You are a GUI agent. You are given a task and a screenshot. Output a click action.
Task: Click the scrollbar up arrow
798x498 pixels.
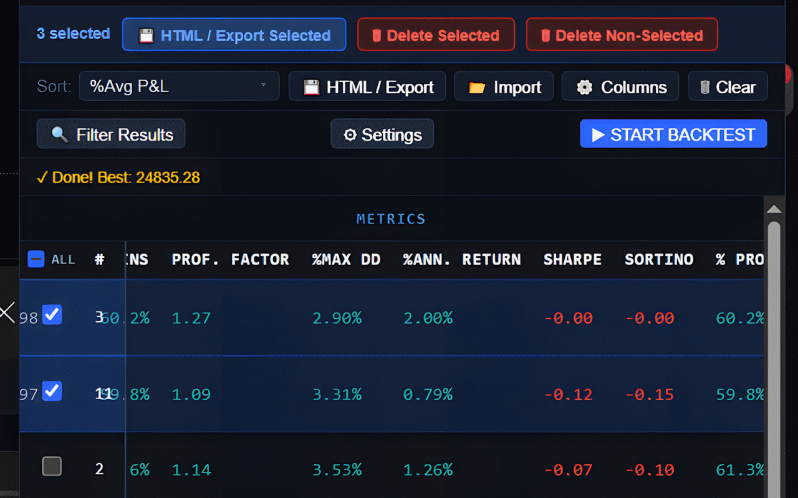click(774, 209)
